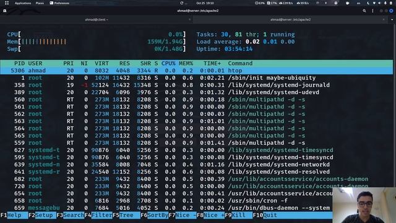Sort by the CPU% column header
The image size is (396, 223).
(x=168, y=63)
